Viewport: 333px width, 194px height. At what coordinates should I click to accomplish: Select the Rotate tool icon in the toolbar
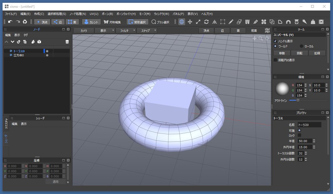coord(206,22)
